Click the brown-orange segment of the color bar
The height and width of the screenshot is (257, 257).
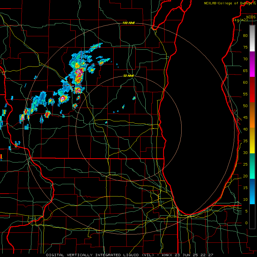coord(252,115)
